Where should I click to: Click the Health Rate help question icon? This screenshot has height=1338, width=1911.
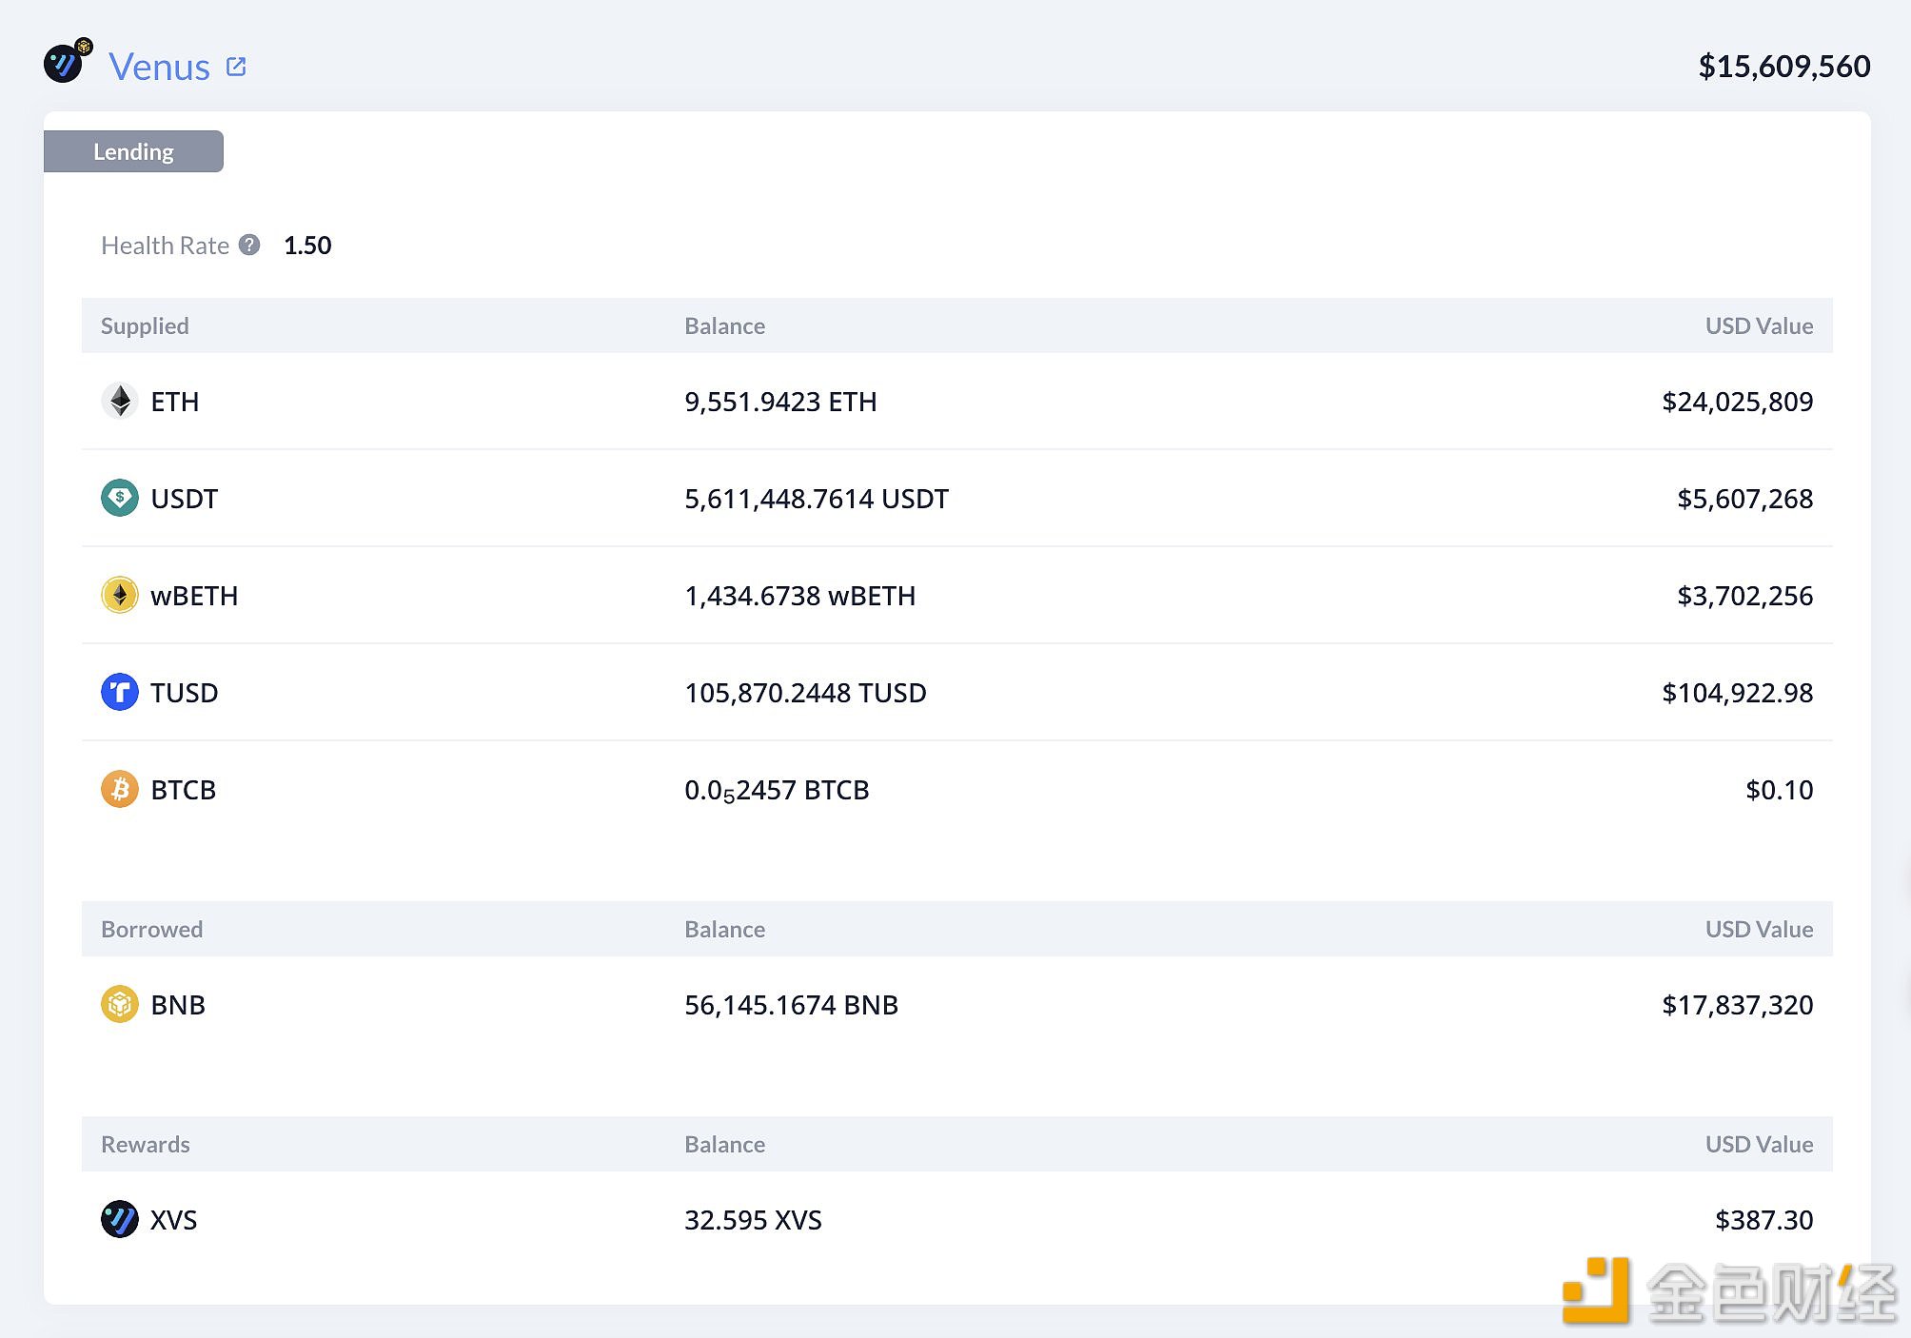tap(249, 245)
